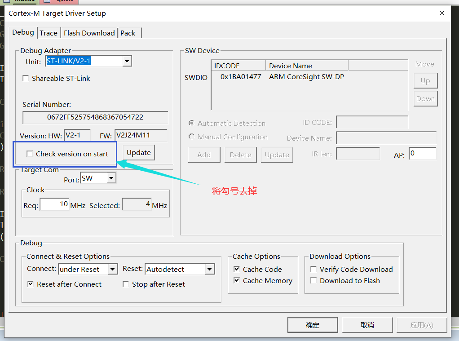The height and width of the screenshot is (341, 459).
Task: Open the Reset Autodetect dropdown
Action: pos(210,269)
